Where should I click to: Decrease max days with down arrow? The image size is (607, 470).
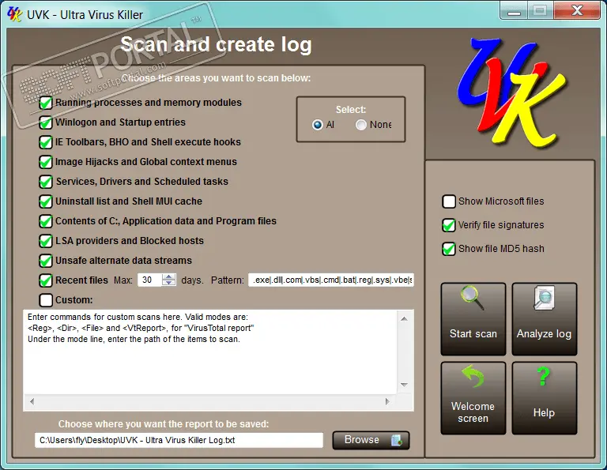tap(169, 283)
